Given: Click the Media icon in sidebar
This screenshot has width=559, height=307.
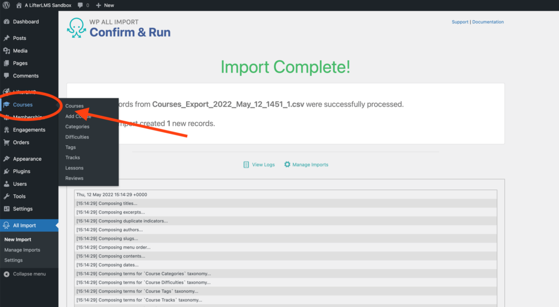Looking at the screenshot, I should [7, 51].
